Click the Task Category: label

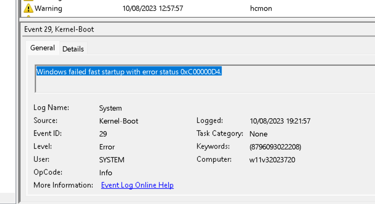click(220, 133)
